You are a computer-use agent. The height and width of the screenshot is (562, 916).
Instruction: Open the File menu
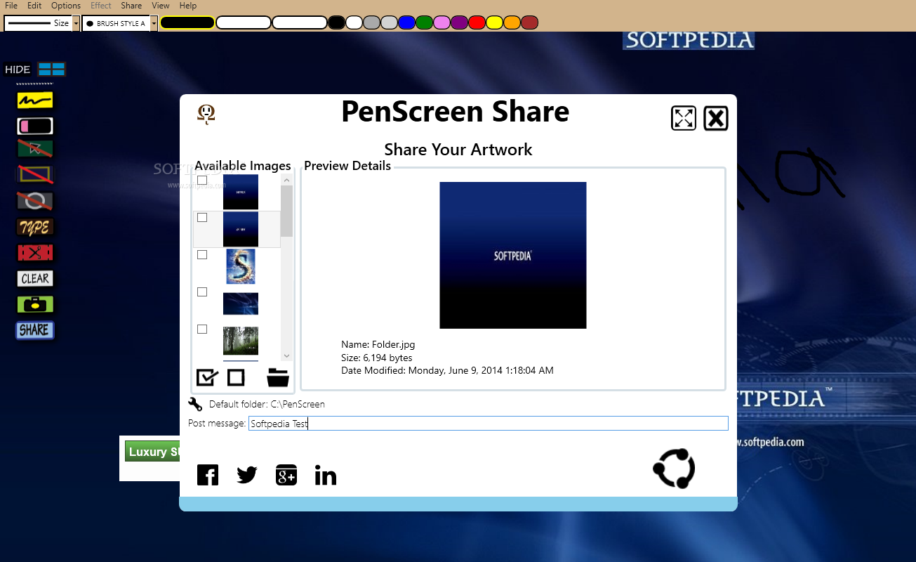tap(11, 6)
